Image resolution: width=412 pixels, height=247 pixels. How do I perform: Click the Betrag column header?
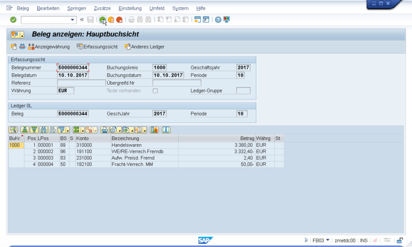[x=217, y=138]
